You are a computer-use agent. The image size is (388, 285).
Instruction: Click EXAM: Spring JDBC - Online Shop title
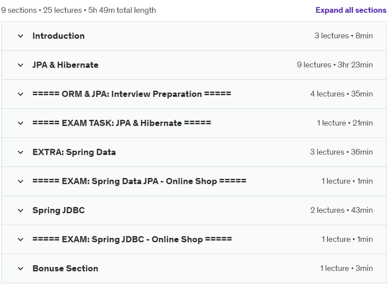coord(132,239)
